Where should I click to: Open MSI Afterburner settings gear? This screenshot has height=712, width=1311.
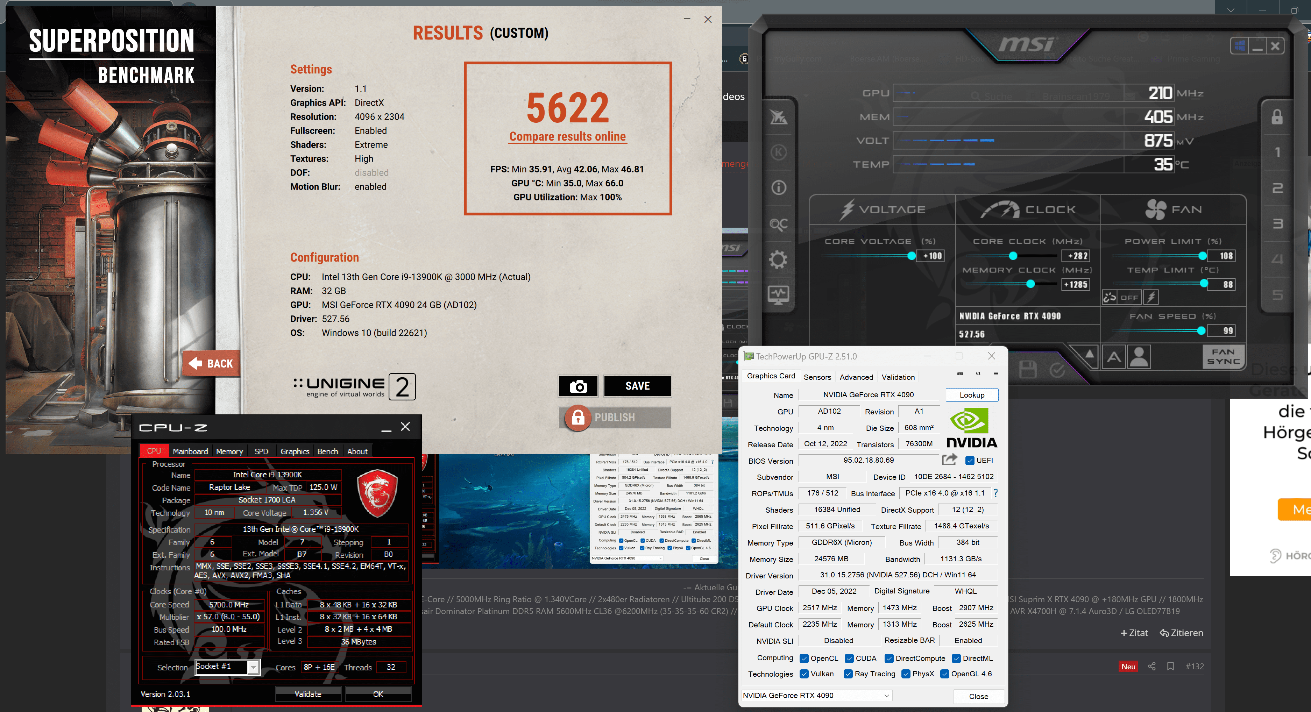tap(778, 260)
